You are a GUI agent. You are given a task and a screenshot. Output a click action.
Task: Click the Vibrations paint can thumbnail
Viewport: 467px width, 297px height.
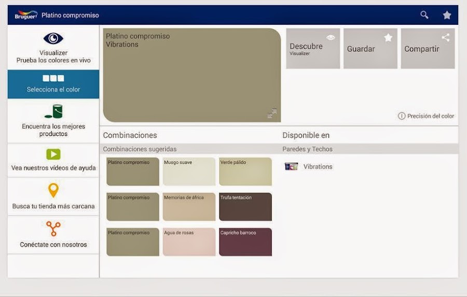pyautogui.click(x=291, y=166)
